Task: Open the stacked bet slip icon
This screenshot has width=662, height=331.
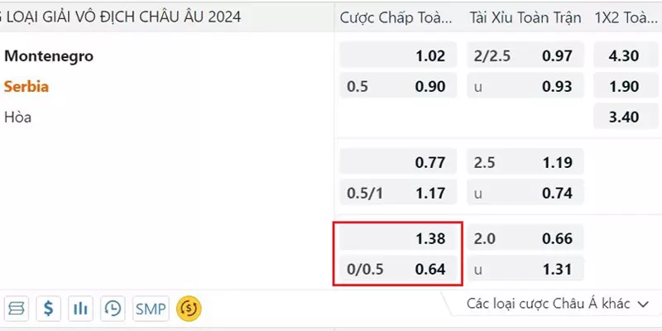Action: [x=17, y=309]
